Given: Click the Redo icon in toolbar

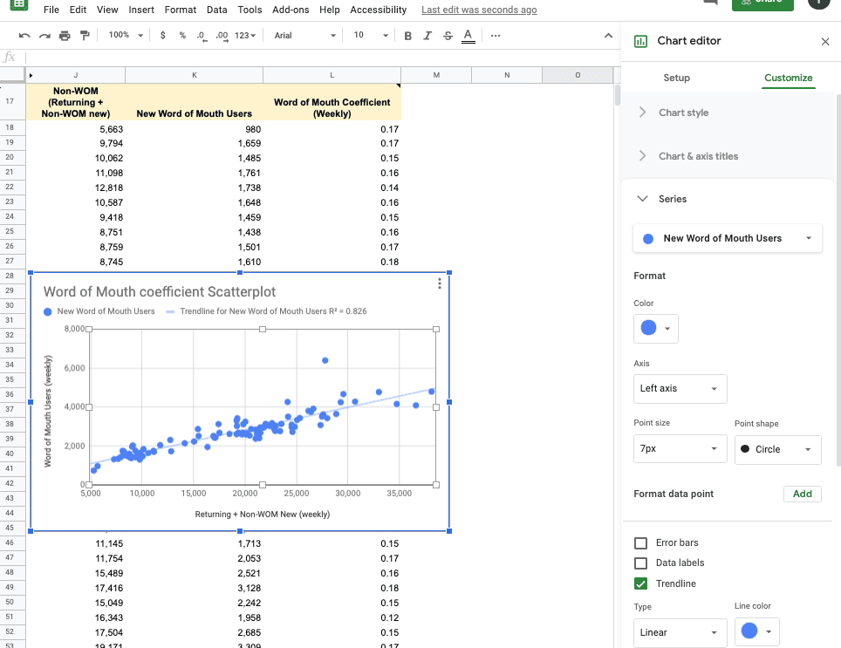Looking at the screenshot, I should pos(44,36).
